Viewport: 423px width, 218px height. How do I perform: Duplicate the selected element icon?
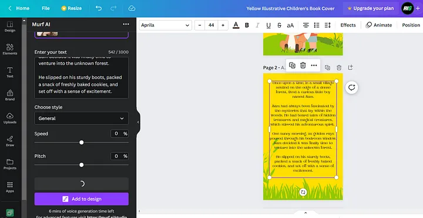point(292,66)
